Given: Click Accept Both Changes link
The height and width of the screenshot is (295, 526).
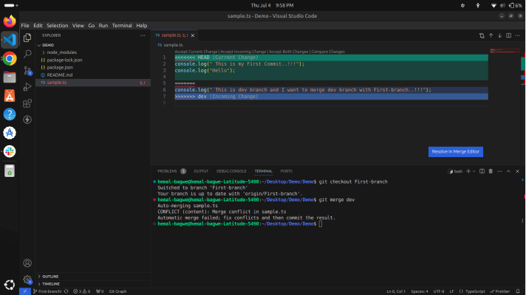Looking at the screenshot, I should pyautogui.click(x=288, y=52).
